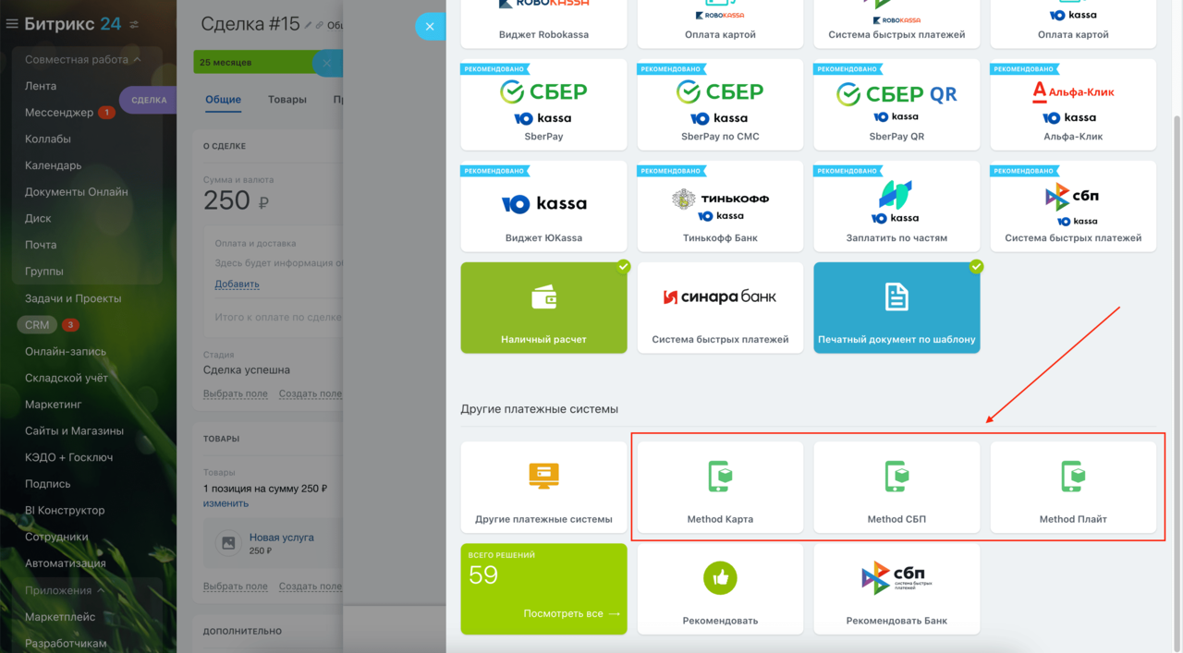1183x653 pixels.
Task: Toggle the checkmark on Печатный документ по шаблону
Action: click(976, 266)
